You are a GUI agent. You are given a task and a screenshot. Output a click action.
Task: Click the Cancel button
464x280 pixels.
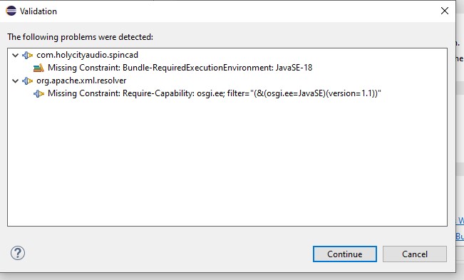pyautogui.click(x=415, y=254)
